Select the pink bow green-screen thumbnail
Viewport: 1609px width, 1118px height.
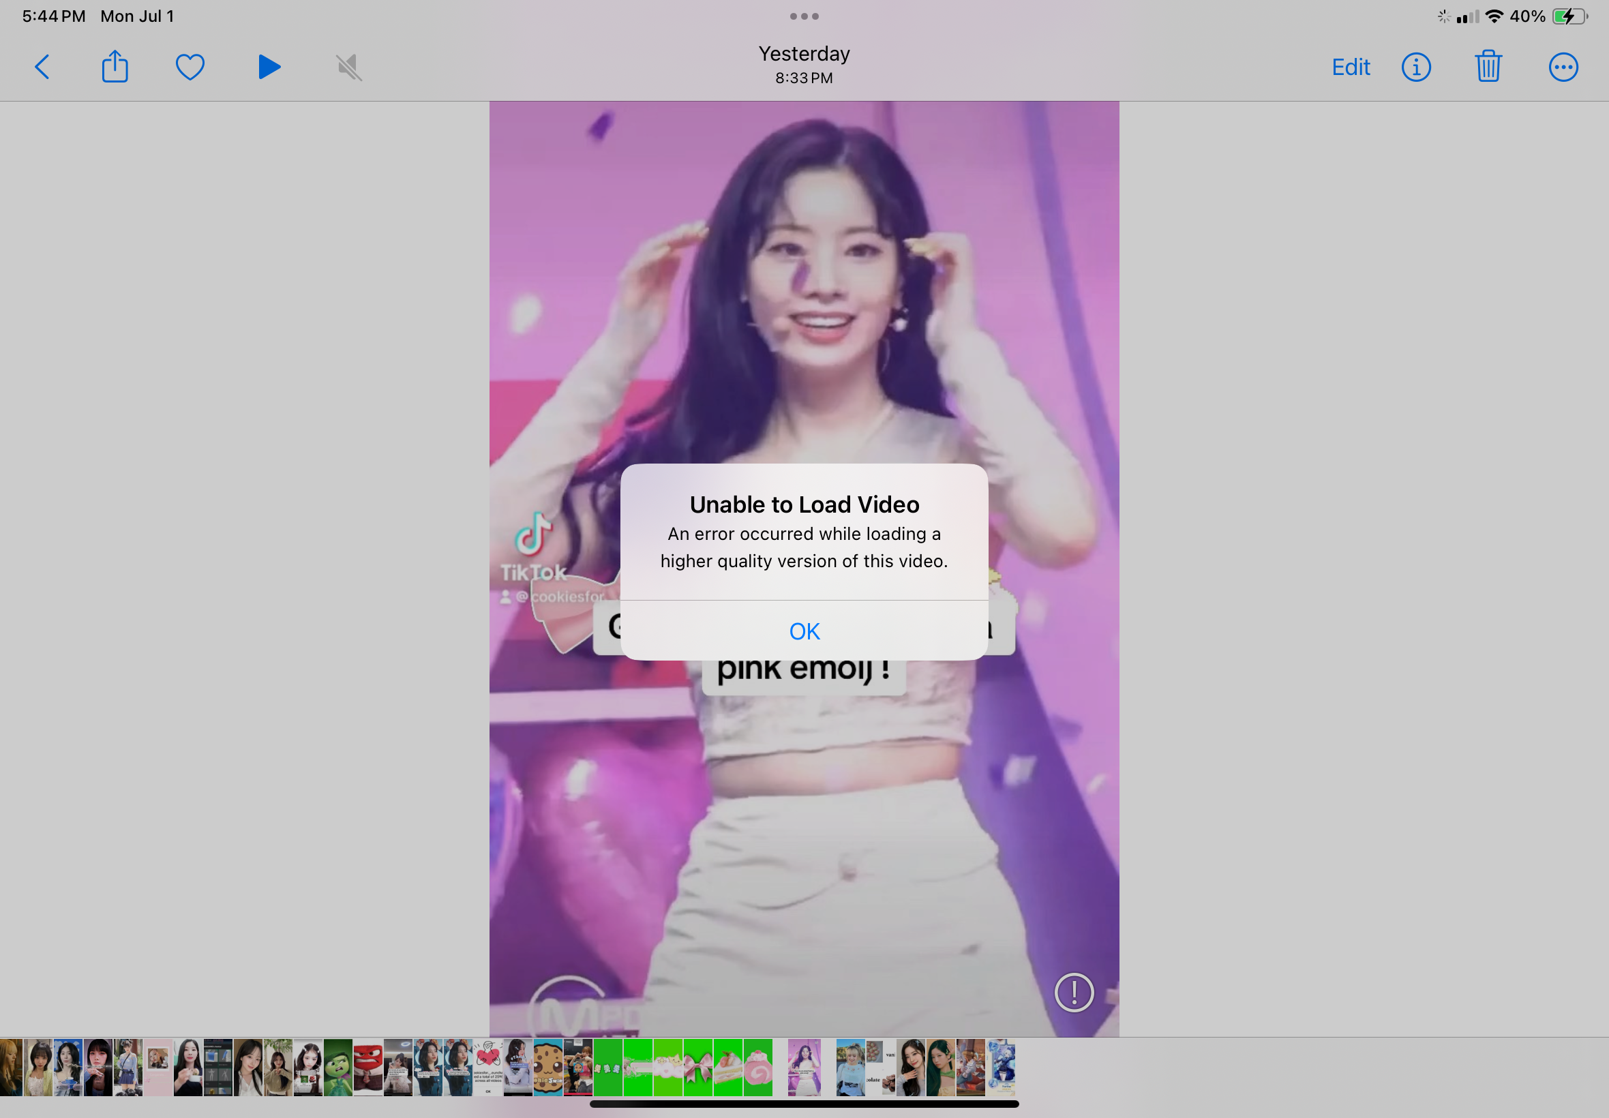[x=697, y=1068]
